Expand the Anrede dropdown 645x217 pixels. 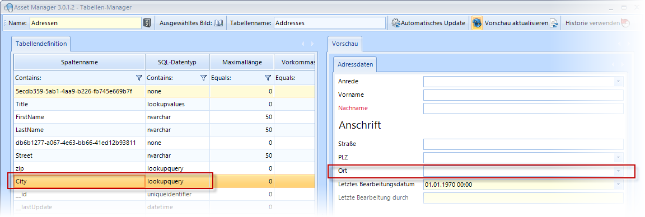(618, 82)
